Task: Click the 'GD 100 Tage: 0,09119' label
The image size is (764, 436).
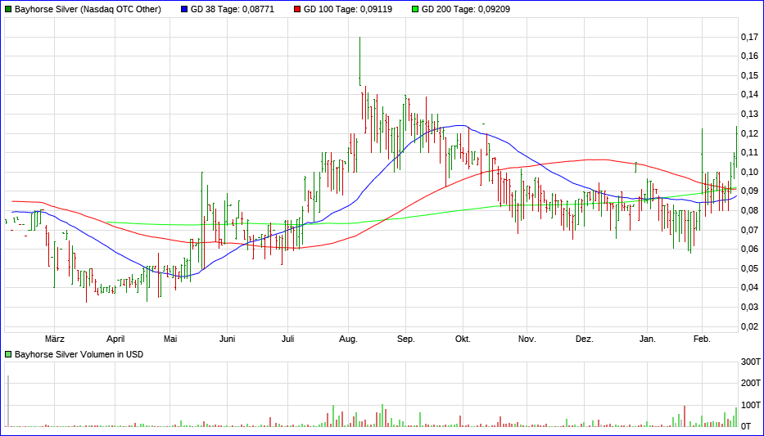Action: pyautogui.click(x=347, y=9)
